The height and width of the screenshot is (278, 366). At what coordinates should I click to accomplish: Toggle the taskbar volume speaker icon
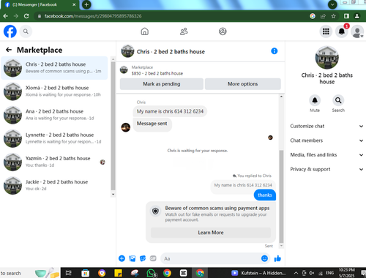coord(312,273)
